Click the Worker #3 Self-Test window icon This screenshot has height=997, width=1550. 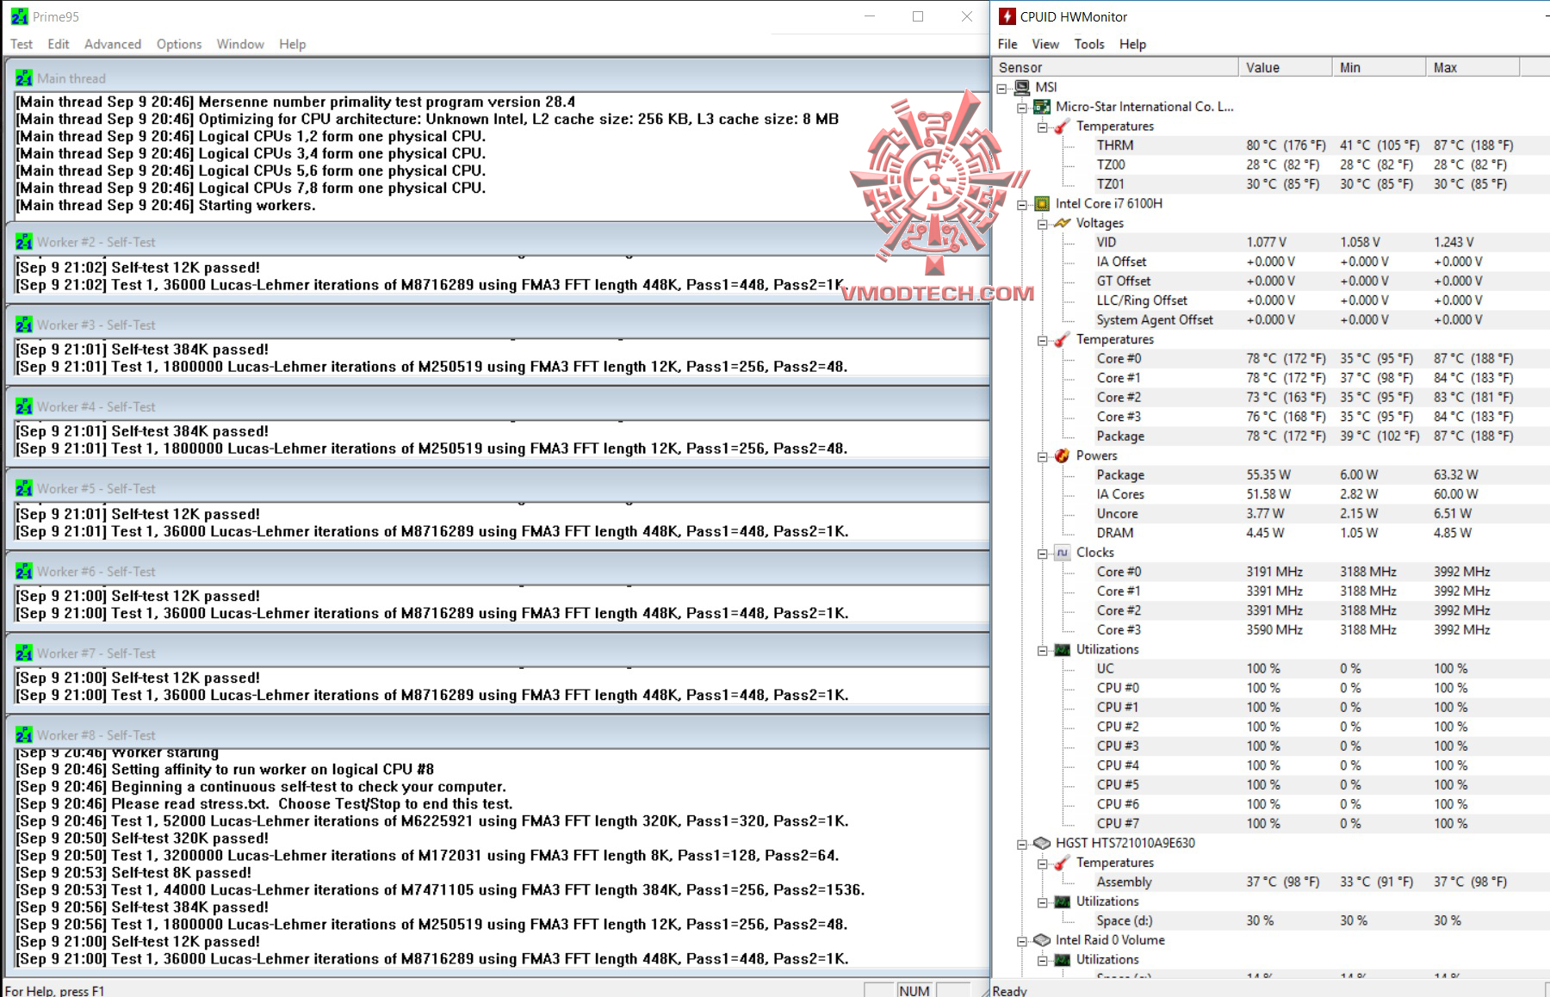click(24, 325)
